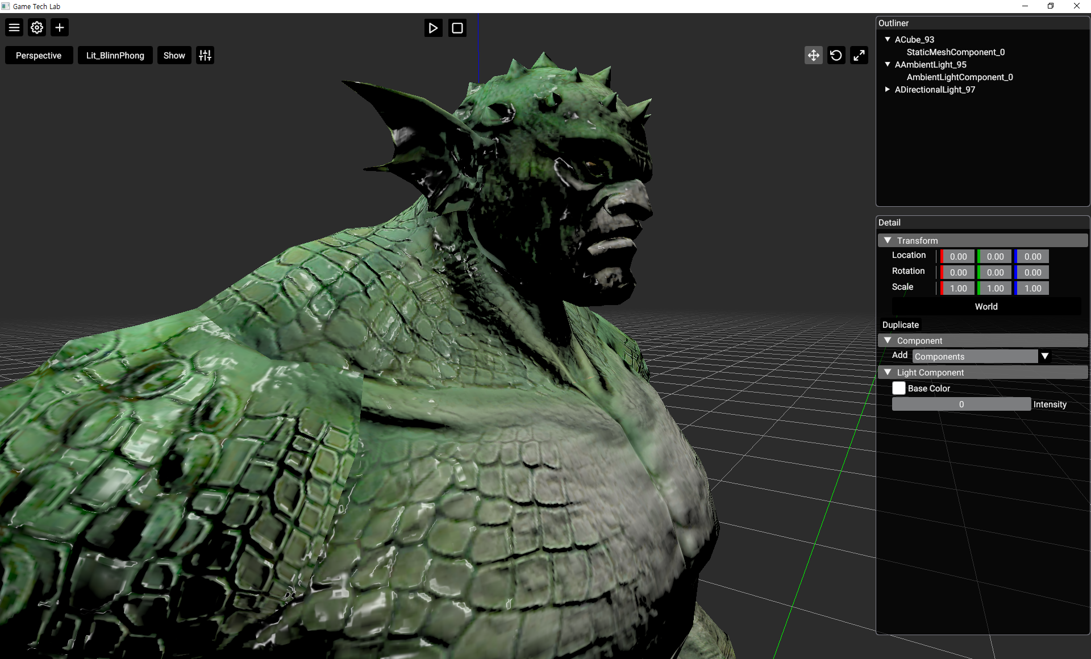Screen dimensions: 1091x659
Task: Open the settings gear icon
Action: (37, 27)
